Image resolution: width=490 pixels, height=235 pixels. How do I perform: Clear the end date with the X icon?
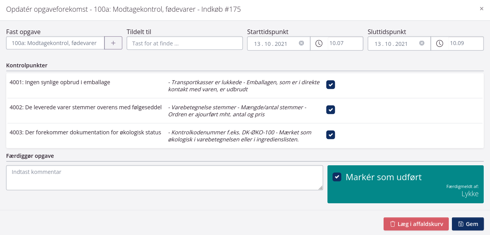(422, 43)
